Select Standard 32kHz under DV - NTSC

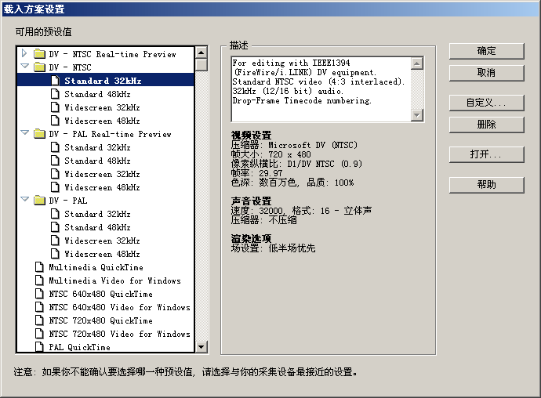click(x=103, y=81)
